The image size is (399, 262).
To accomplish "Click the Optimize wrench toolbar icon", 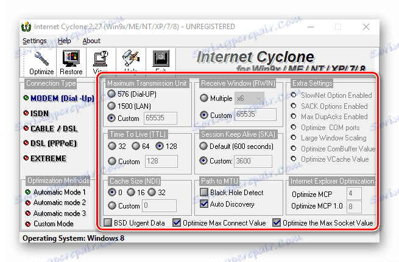I will point(41,58).
